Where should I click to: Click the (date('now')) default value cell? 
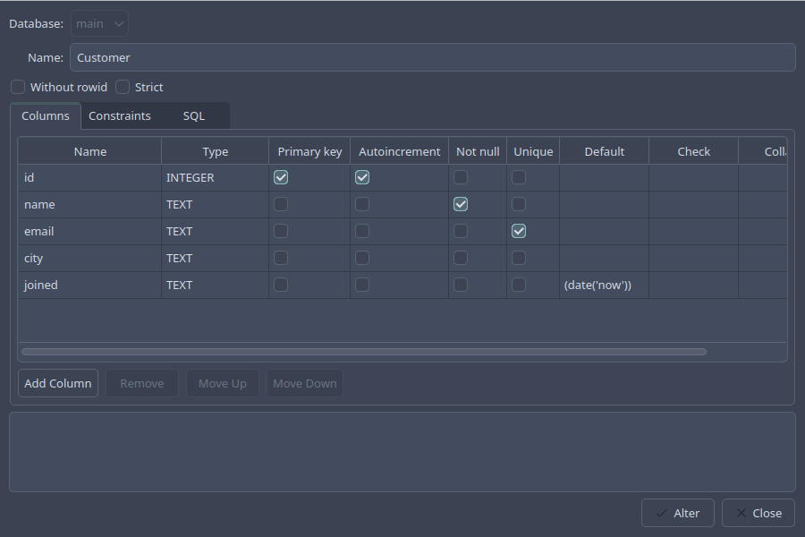point(605,285)
